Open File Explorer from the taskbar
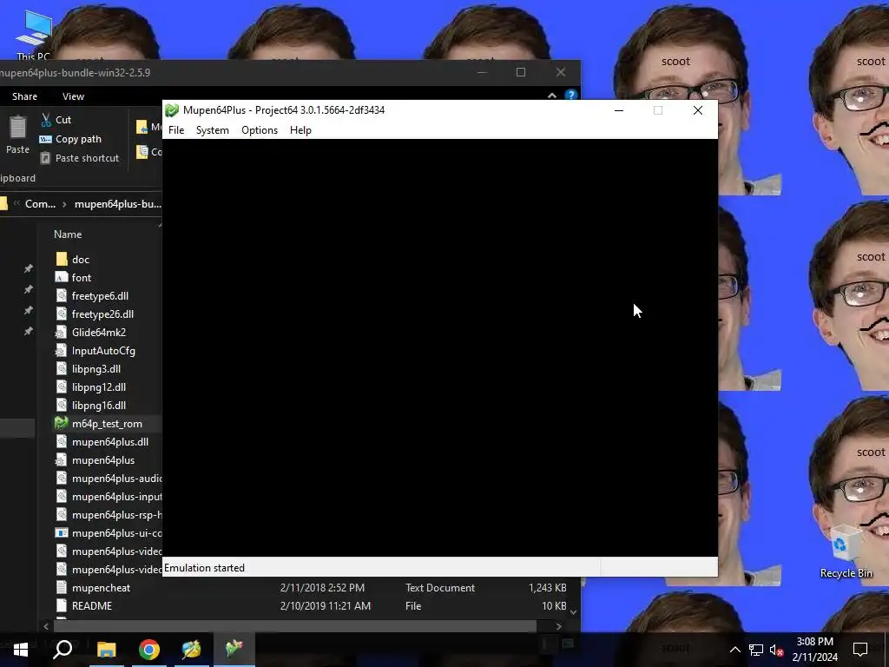 pyautogui.click(x=106, y=650)
